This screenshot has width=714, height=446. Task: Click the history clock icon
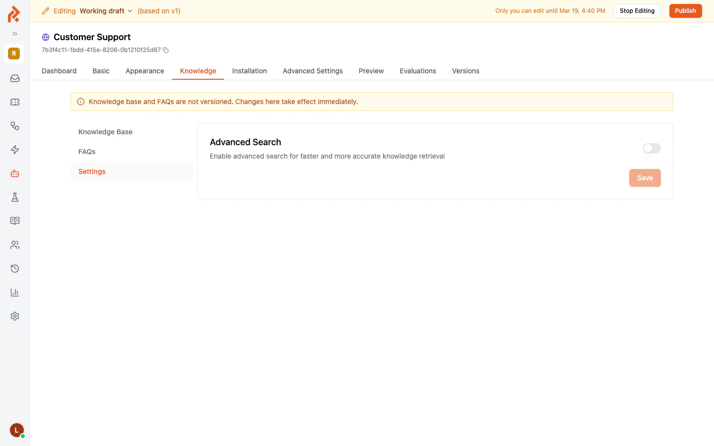tap(14, 268)
